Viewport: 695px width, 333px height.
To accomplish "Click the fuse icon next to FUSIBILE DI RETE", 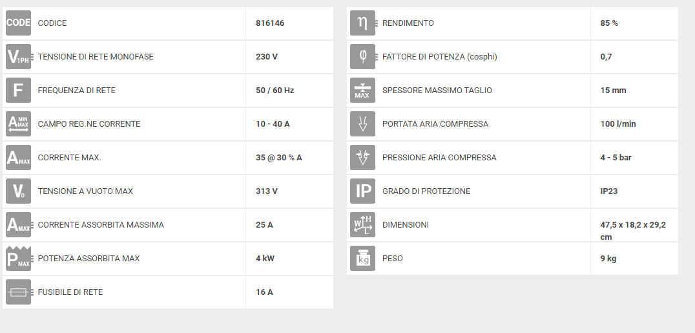I will pos(19,292).
